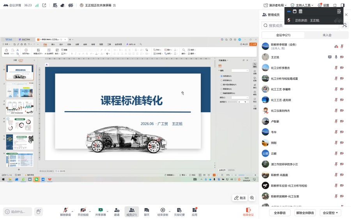Viewport: 351px width, 219px height.
Task: Click the add-member icon beside search box
Action: tap(345, 25)
